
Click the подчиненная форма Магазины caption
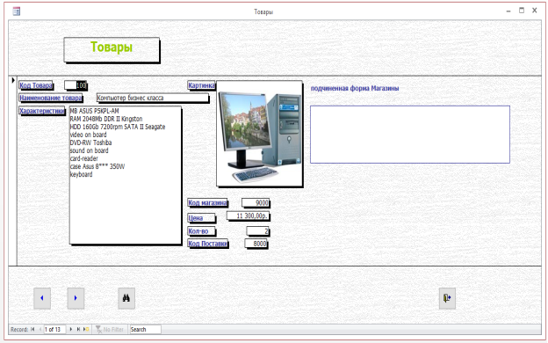(x=355, y=88)
